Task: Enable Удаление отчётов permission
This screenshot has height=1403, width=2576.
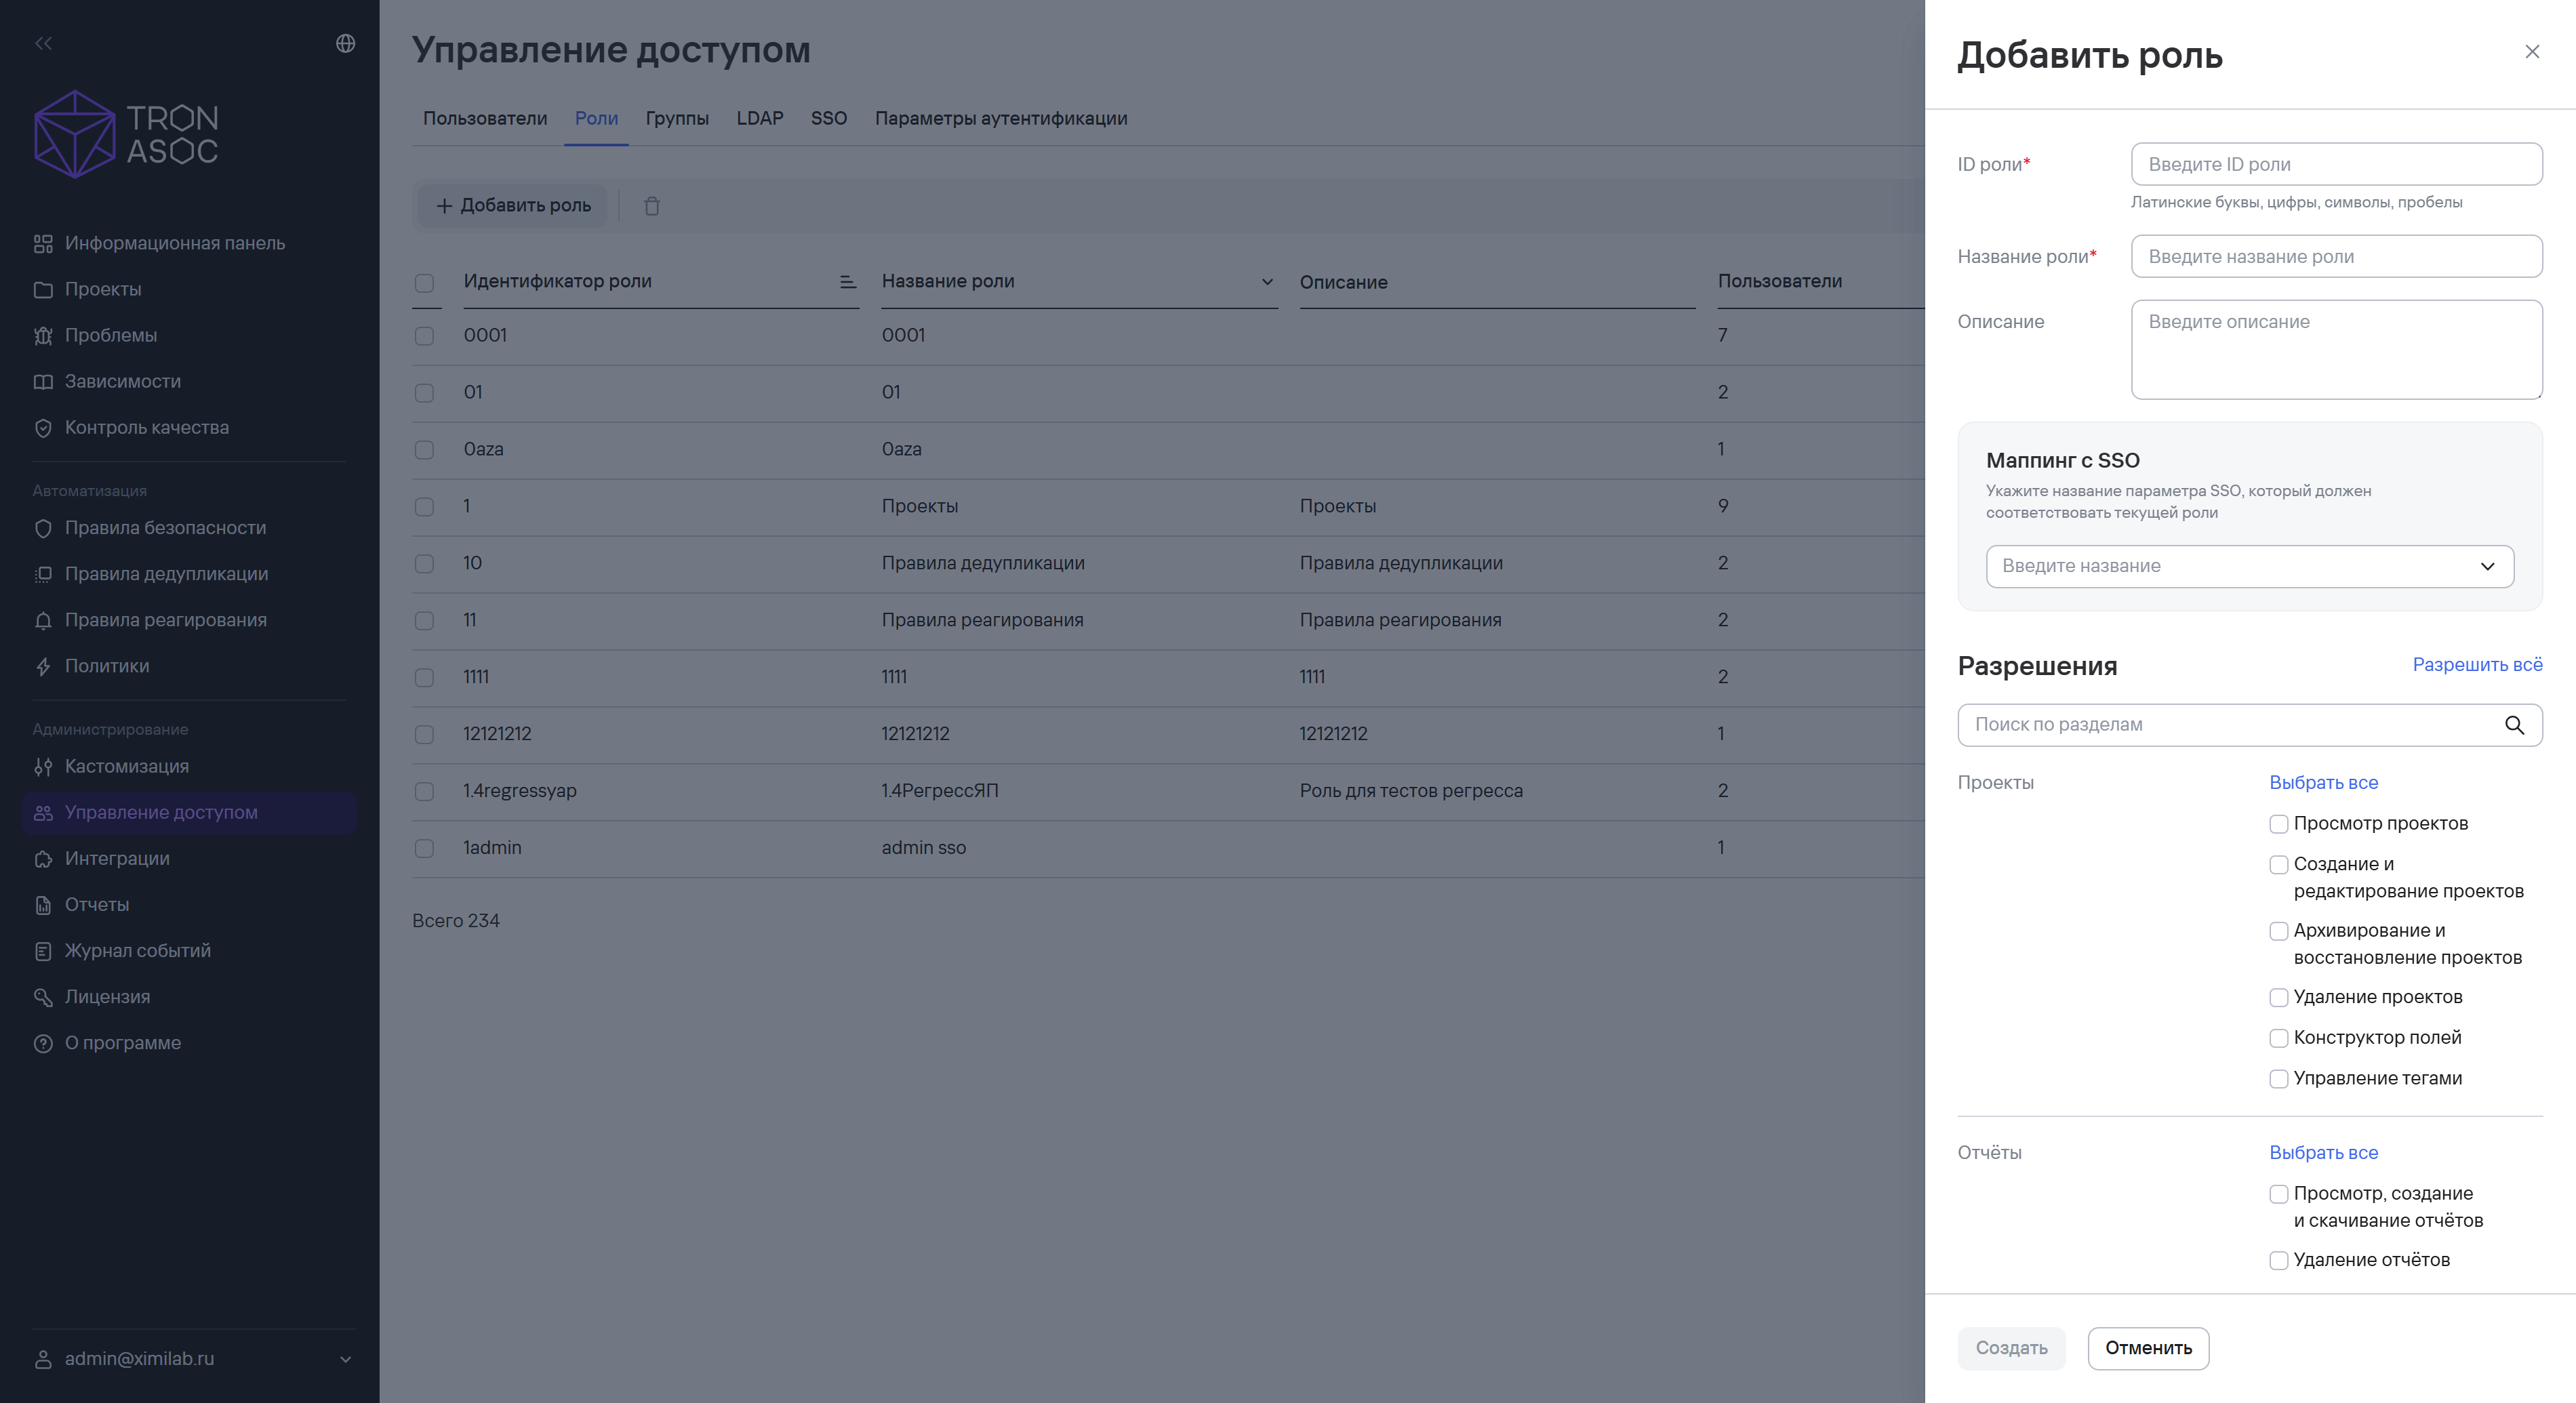Action: tap(2279, 1261)
